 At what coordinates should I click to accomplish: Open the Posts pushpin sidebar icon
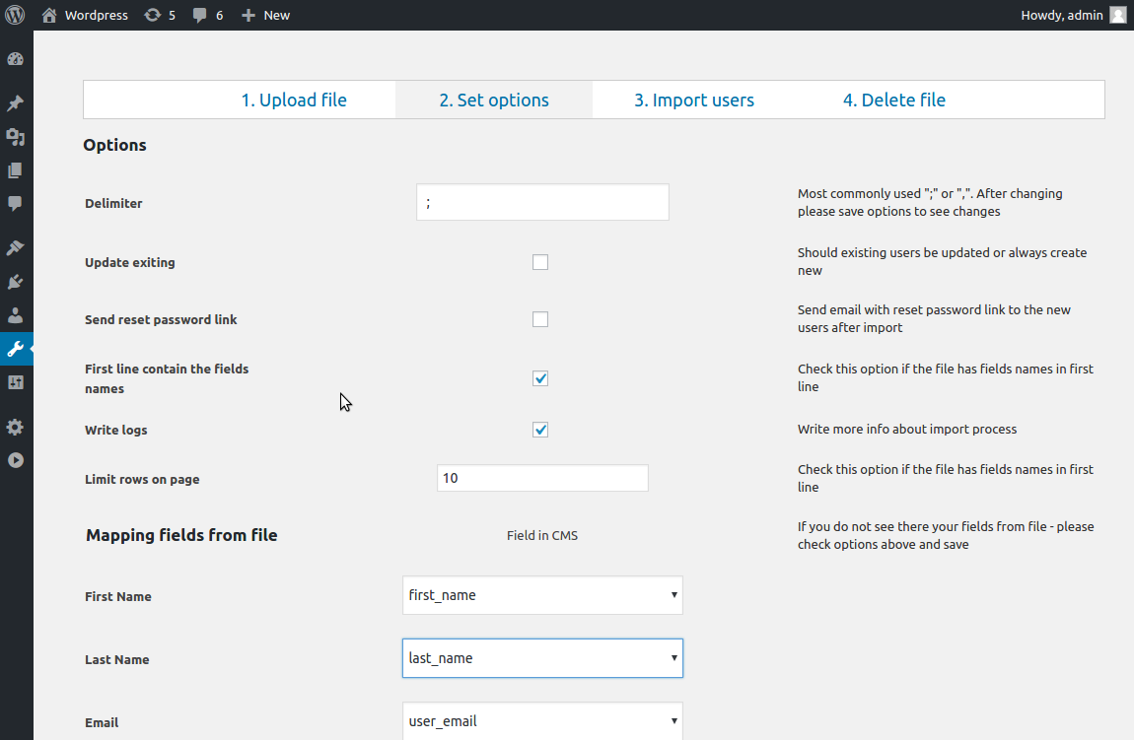coord(15,103)
